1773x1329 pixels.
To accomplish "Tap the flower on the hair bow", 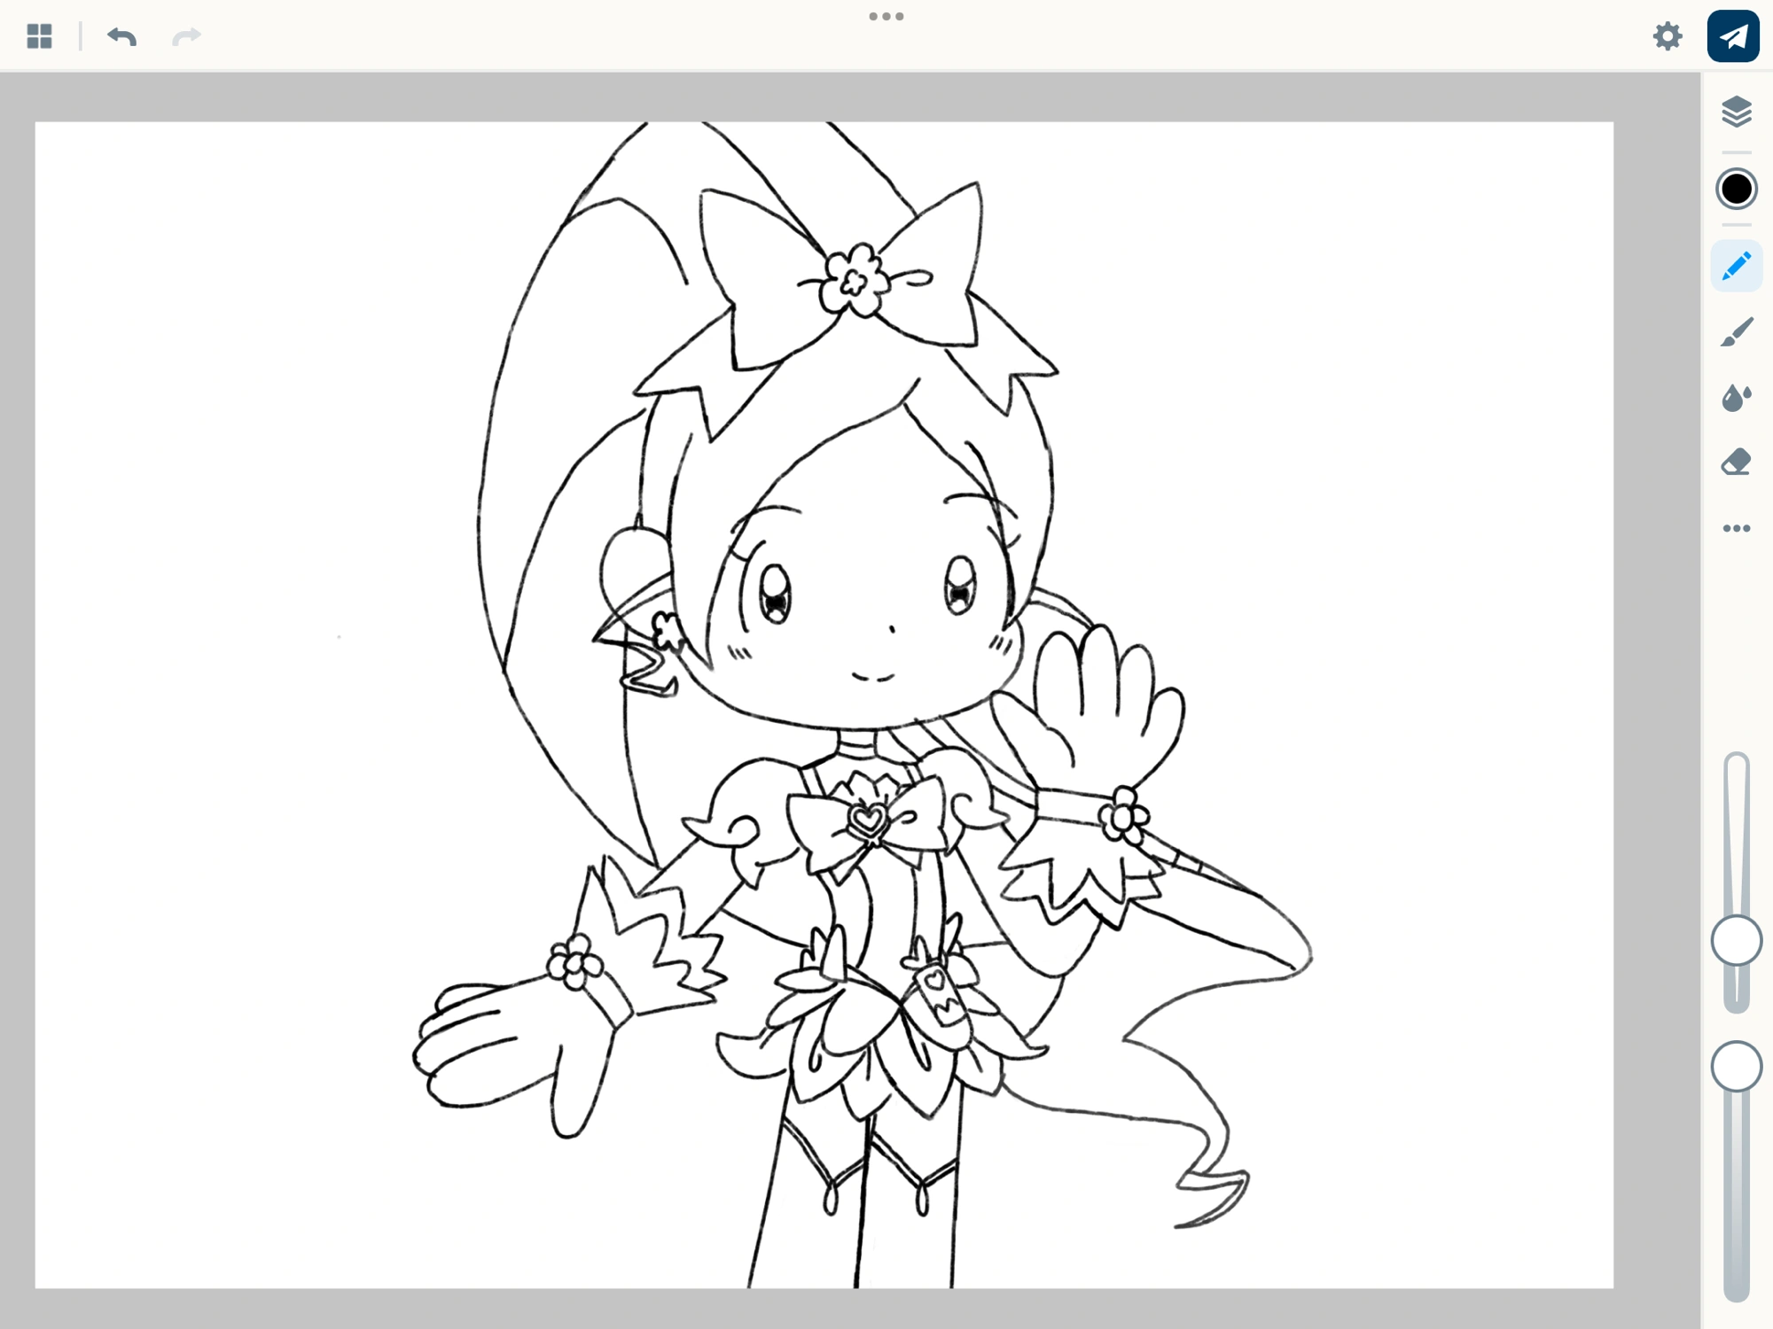I will [x=853, y=281].
